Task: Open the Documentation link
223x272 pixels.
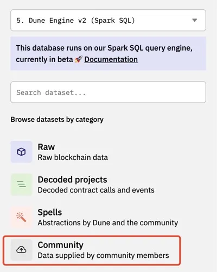Action: (x=111, y=59)
